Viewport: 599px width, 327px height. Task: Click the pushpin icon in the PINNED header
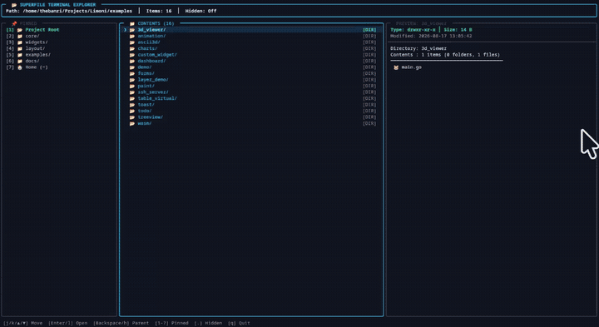(14, 23)
